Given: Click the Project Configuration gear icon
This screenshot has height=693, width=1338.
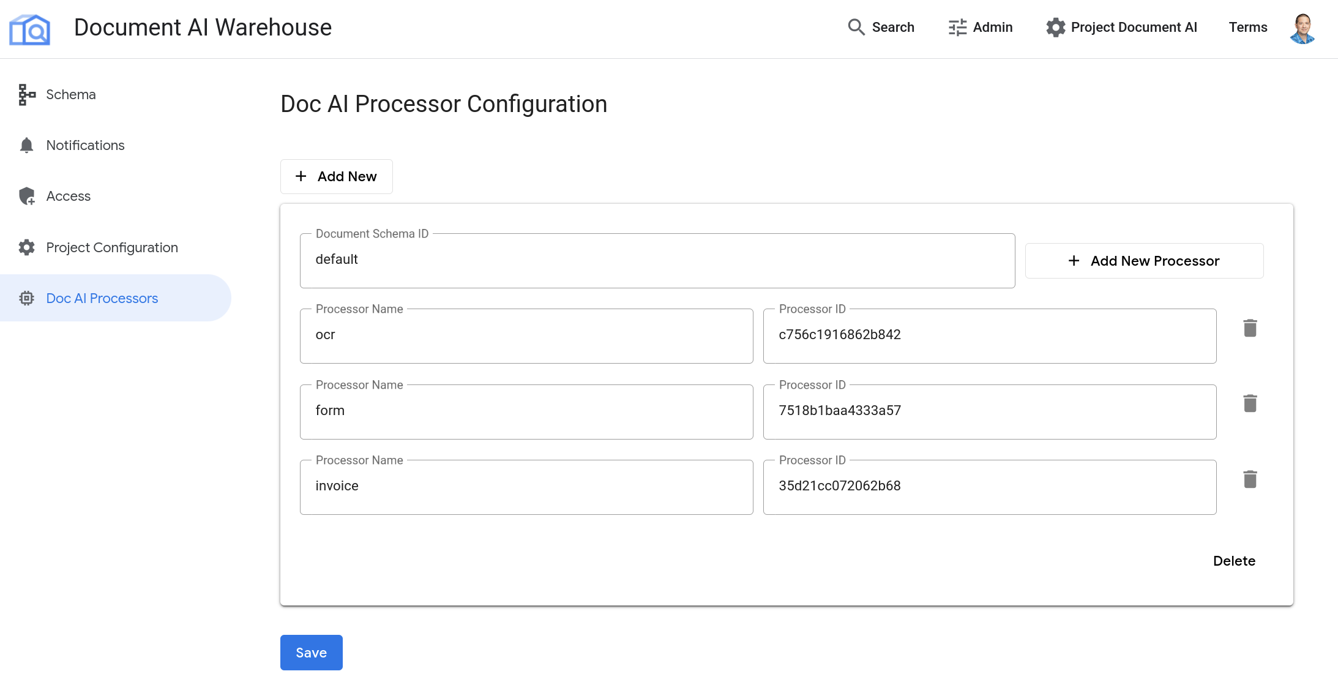Looking at the screenshot, I should point(26,247).
